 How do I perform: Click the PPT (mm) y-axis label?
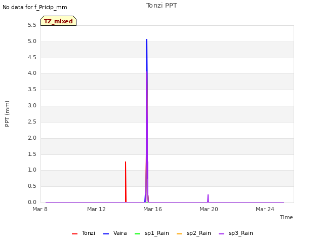[x=7, y=114]
